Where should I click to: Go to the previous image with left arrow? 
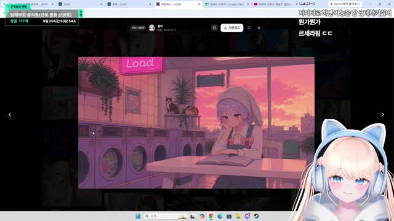(x=10, y=115)
